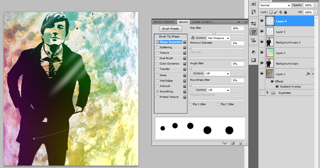The width and height of the screenshot is (320, 168).
Task: Click the lock all padlock icon
Action: point(286,12)
